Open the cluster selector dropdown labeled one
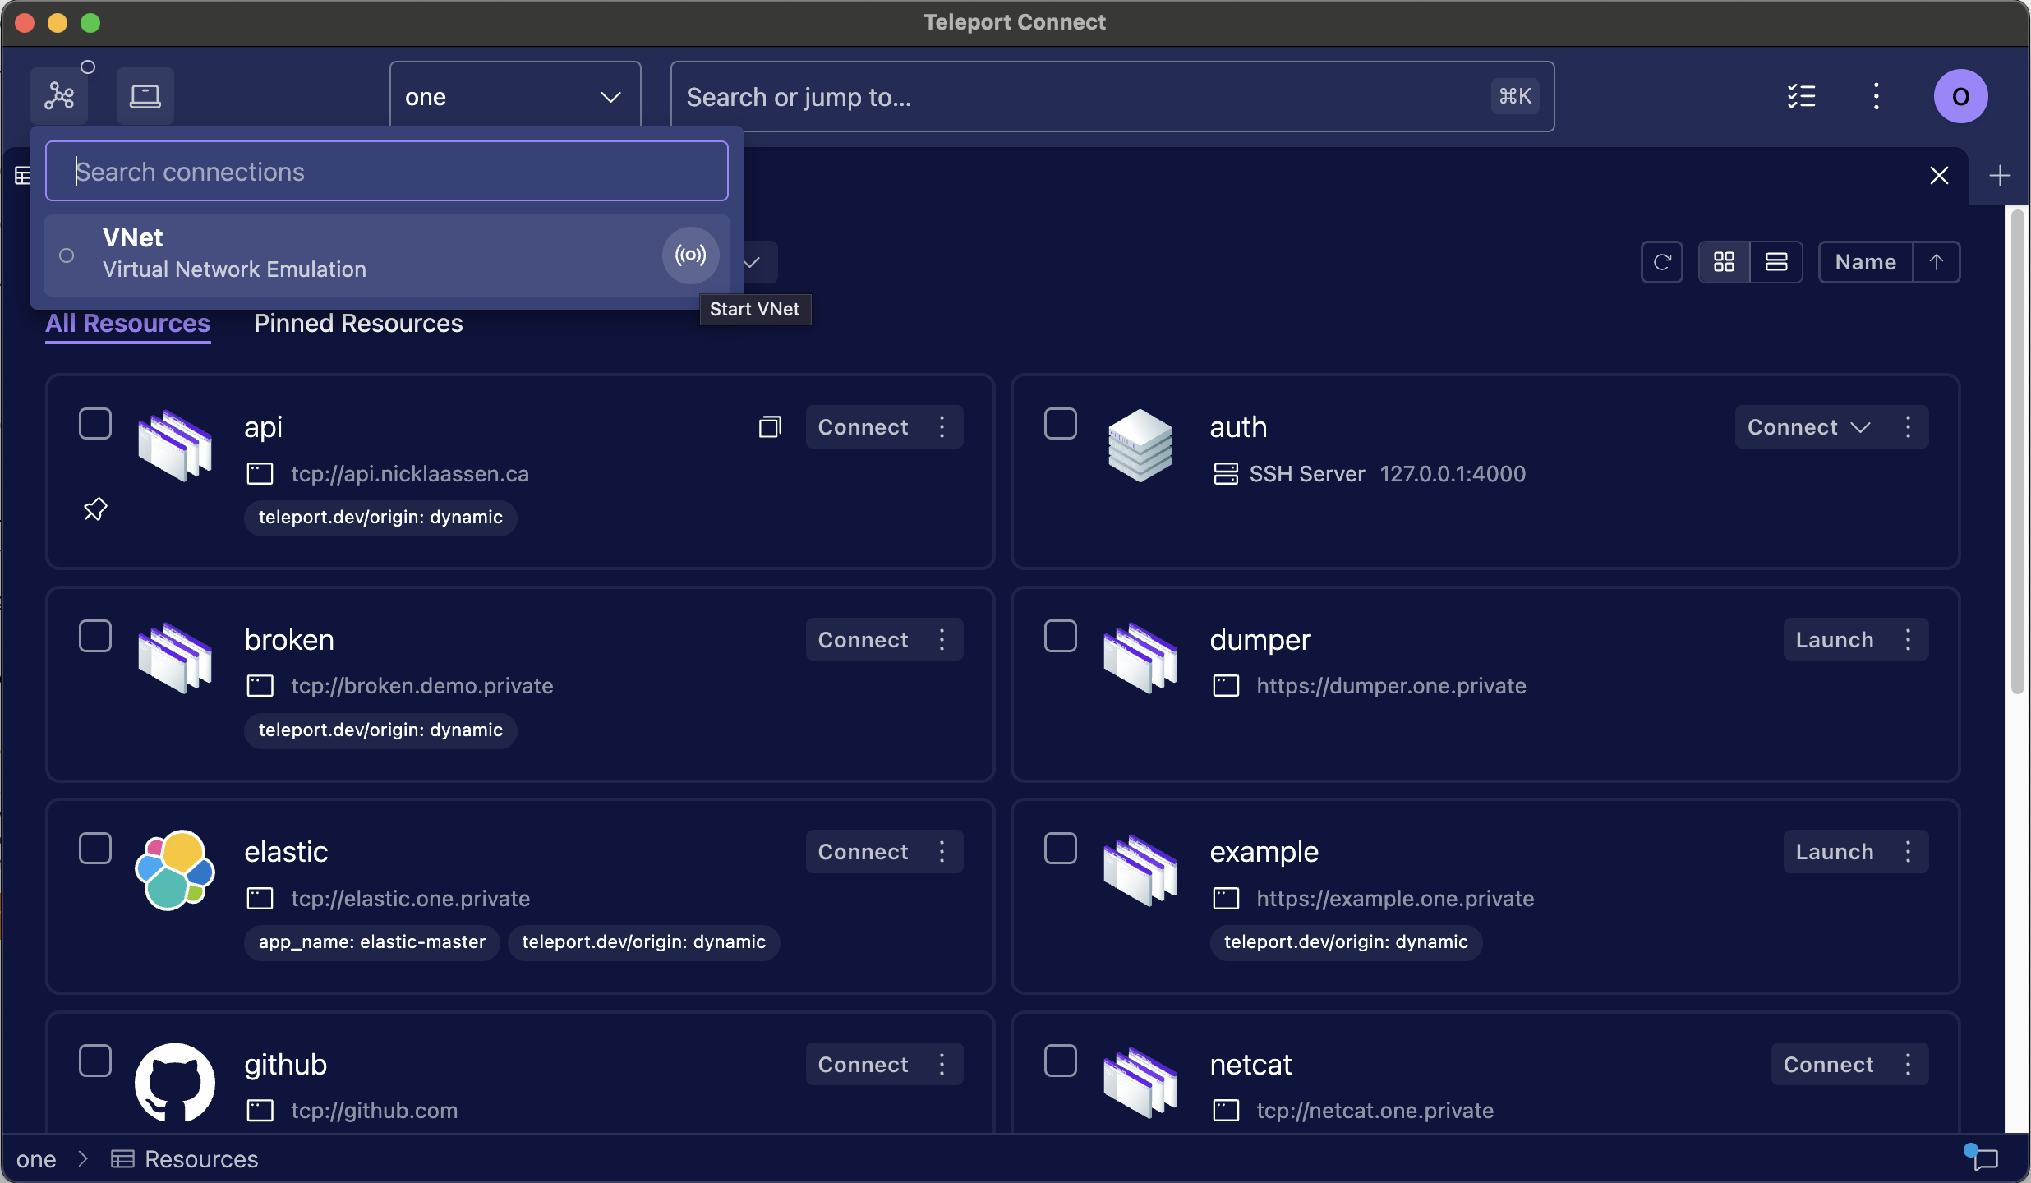2031x1183 pixels. (x=515, y=96)
